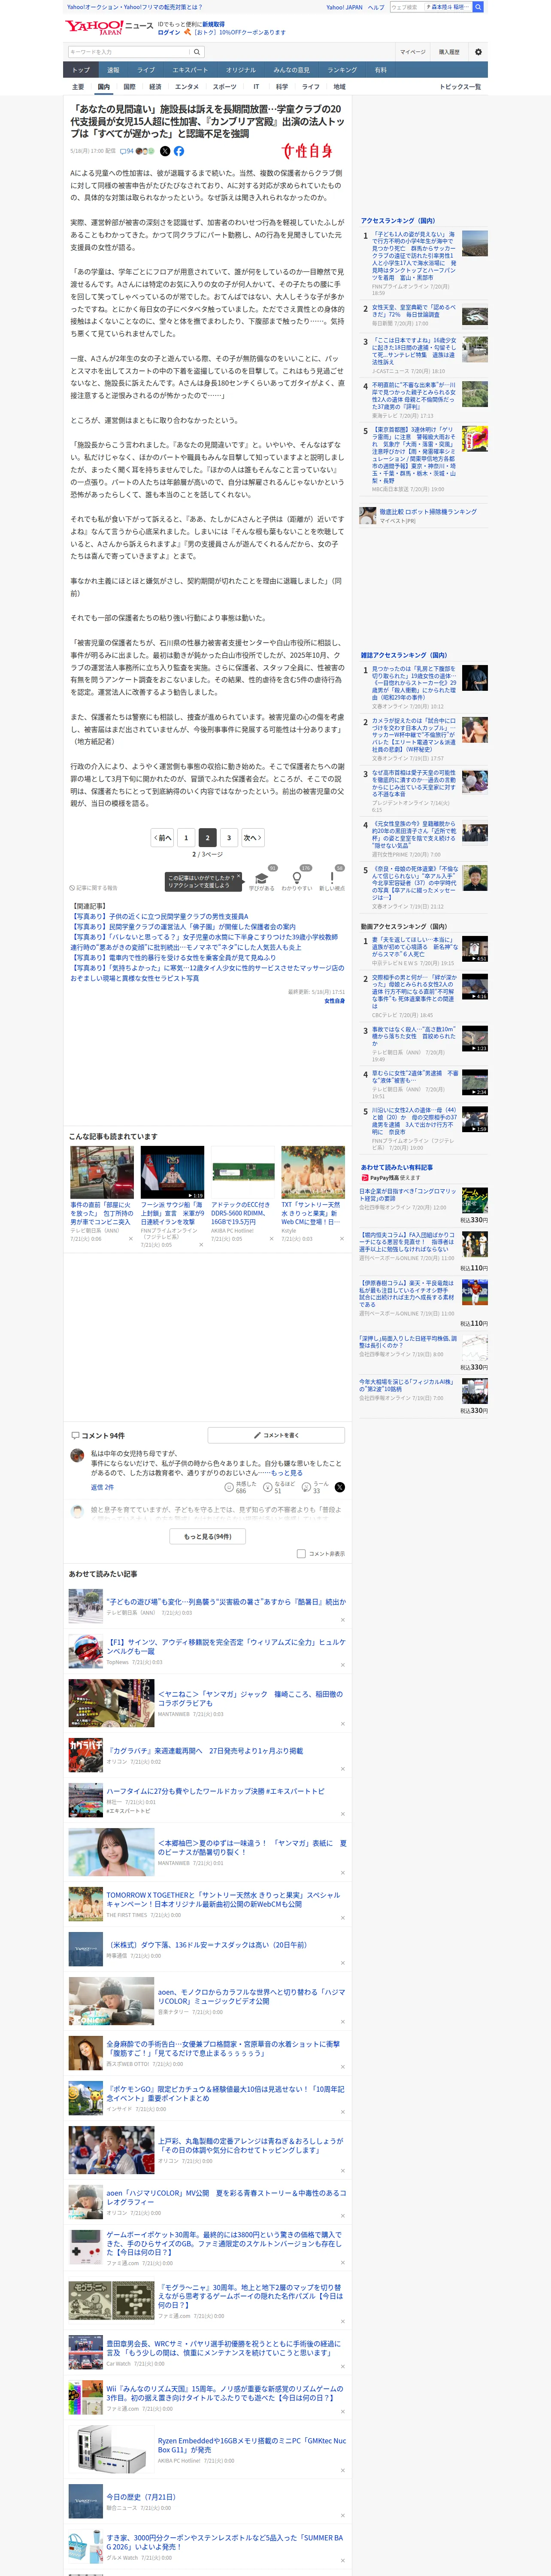Open the ランキング navigation tab
Screen dimensions: 551x2576
(x=342, y=70)
